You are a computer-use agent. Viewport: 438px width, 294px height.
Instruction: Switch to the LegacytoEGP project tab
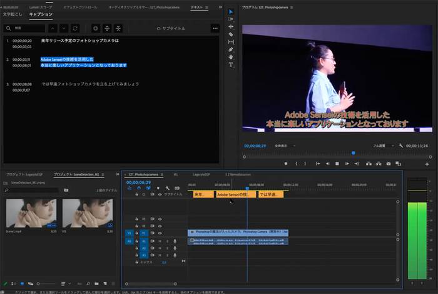[24, 174]
